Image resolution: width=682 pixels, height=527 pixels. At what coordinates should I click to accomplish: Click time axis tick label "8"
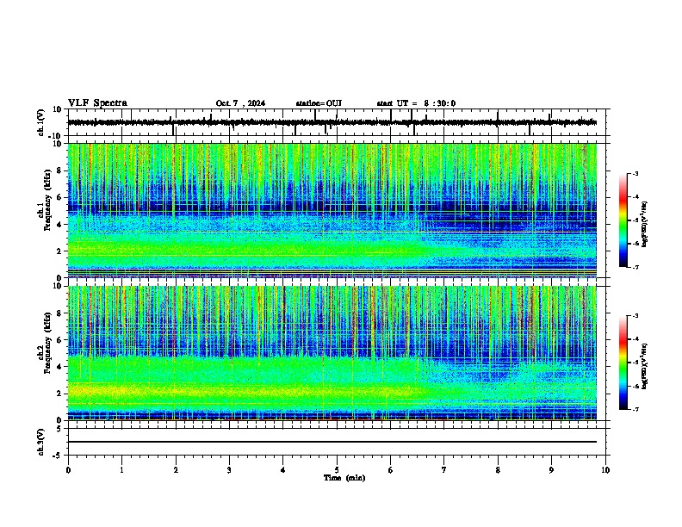(498, 470)
